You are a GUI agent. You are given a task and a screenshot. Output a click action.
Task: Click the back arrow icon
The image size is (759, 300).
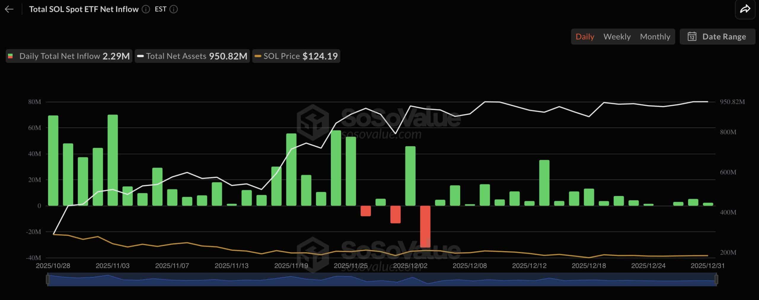coord(9,9)
